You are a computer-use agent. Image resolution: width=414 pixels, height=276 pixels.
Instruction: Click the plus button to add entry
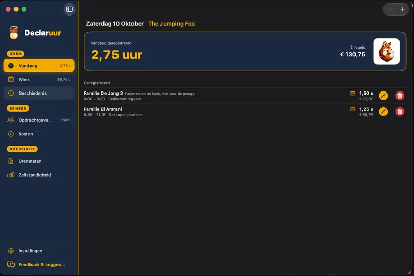click(x=403, y=9)
